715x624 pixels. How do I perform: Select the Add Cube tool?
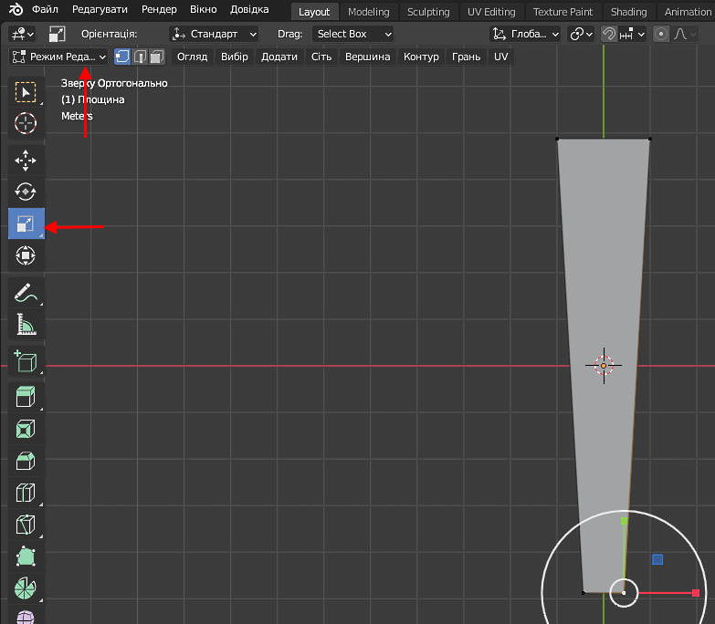(26, 361)
